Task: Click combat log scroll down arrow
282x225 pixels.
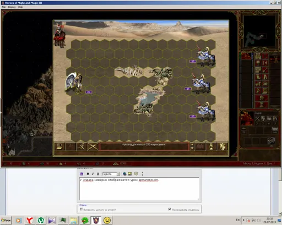Action: click(x=192, y=148)
